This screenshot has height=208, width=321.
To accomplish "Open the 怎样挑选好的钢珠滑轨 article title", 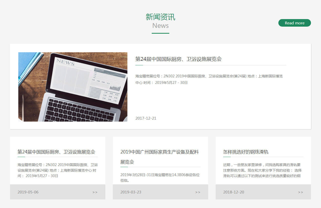I will (246, 152).
